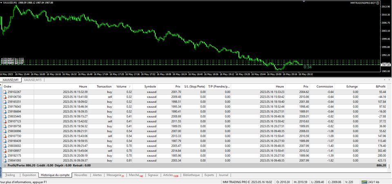Open the Alertes tab

pyautogui.click(x=97, y=175)
